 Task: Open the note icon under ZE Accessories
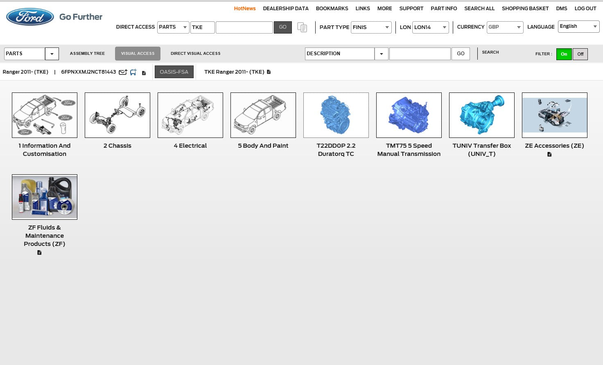click(549, 154)
